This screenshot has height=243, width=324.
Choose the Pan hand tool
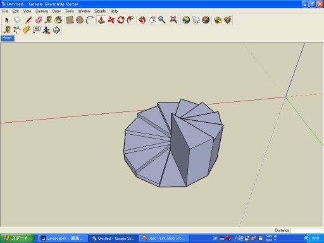(152, 20)
